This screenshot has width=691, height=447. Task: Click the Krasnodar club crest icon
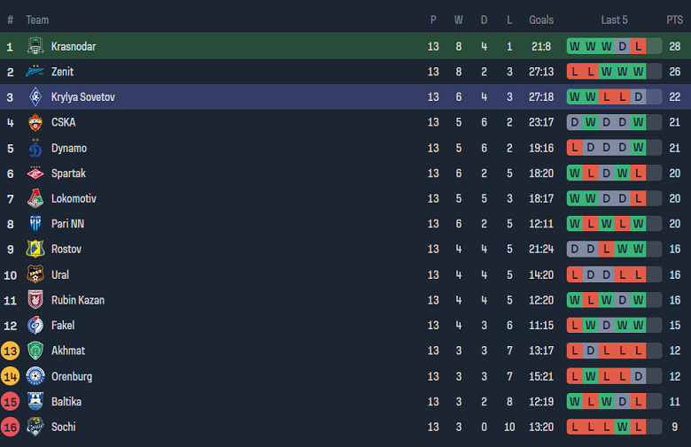[x=35, y=46]
